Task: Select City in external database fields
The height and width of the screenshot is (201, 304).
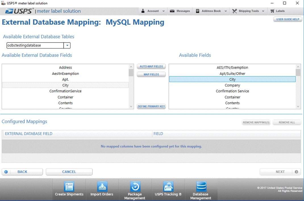Action: point(65,85)
